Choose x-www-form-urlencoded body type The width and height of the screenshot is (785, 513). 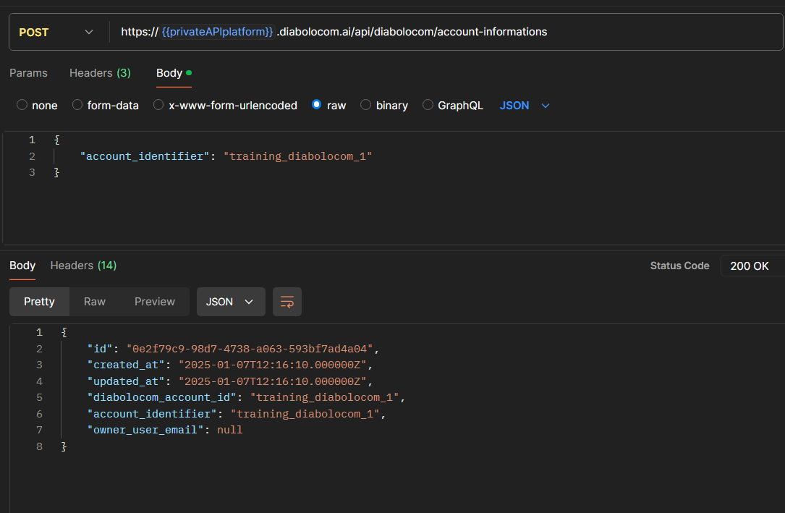158,105
